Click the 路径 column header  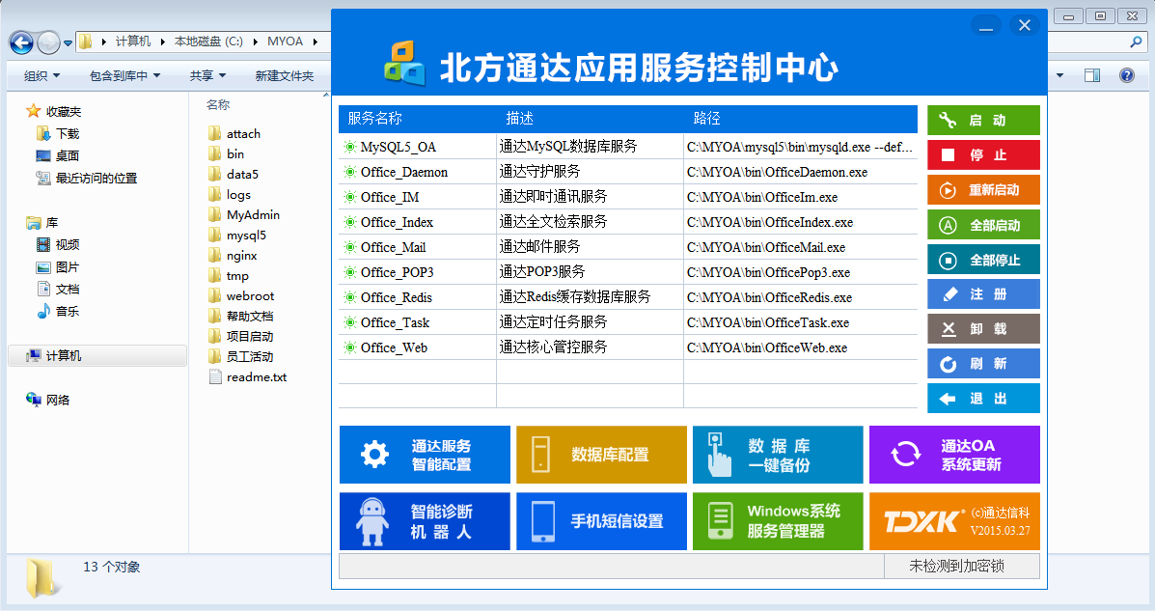[x=707, y=118]
